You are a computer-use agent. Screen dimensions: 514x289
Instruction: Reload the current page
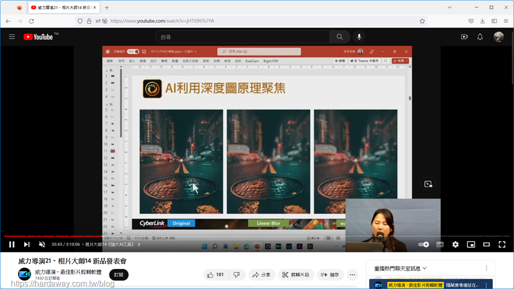click(x=32, y=21)
